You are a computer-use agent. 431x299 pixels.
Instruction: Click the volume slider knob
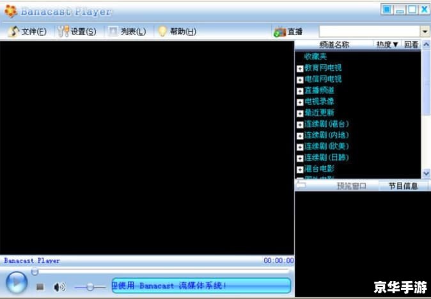90,287
